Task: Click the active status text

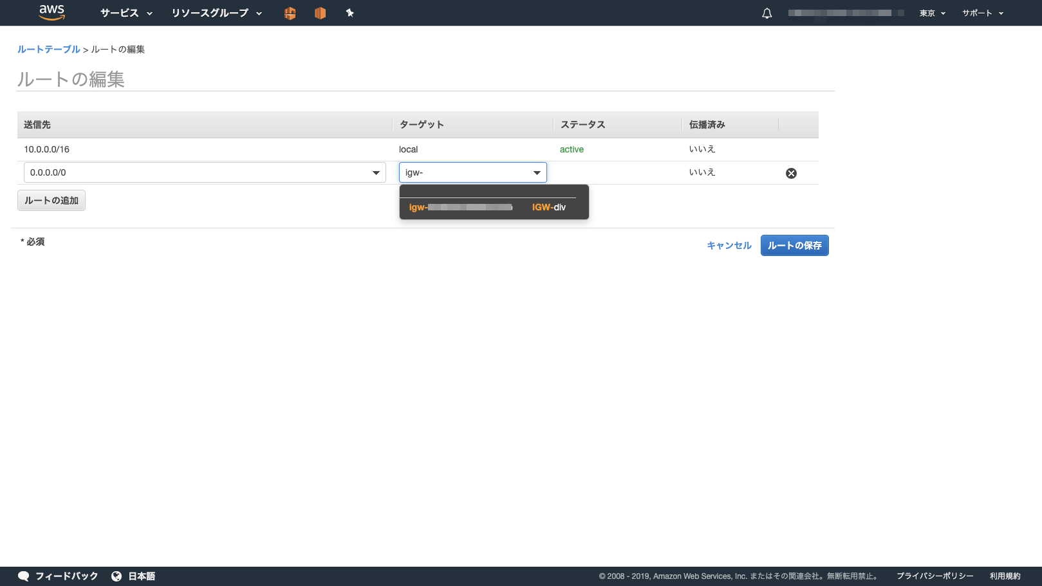Action: [572, 149]
